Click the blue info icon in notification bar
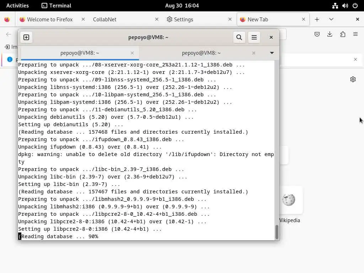 point(10,59)
